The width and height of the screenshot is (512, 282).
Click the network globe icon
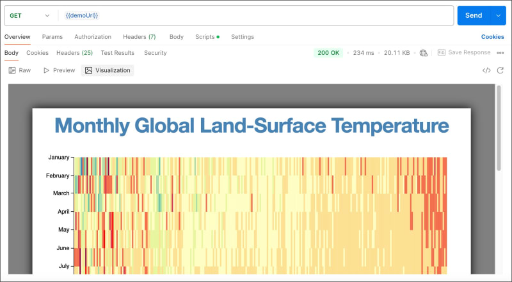tap(424, 53)
